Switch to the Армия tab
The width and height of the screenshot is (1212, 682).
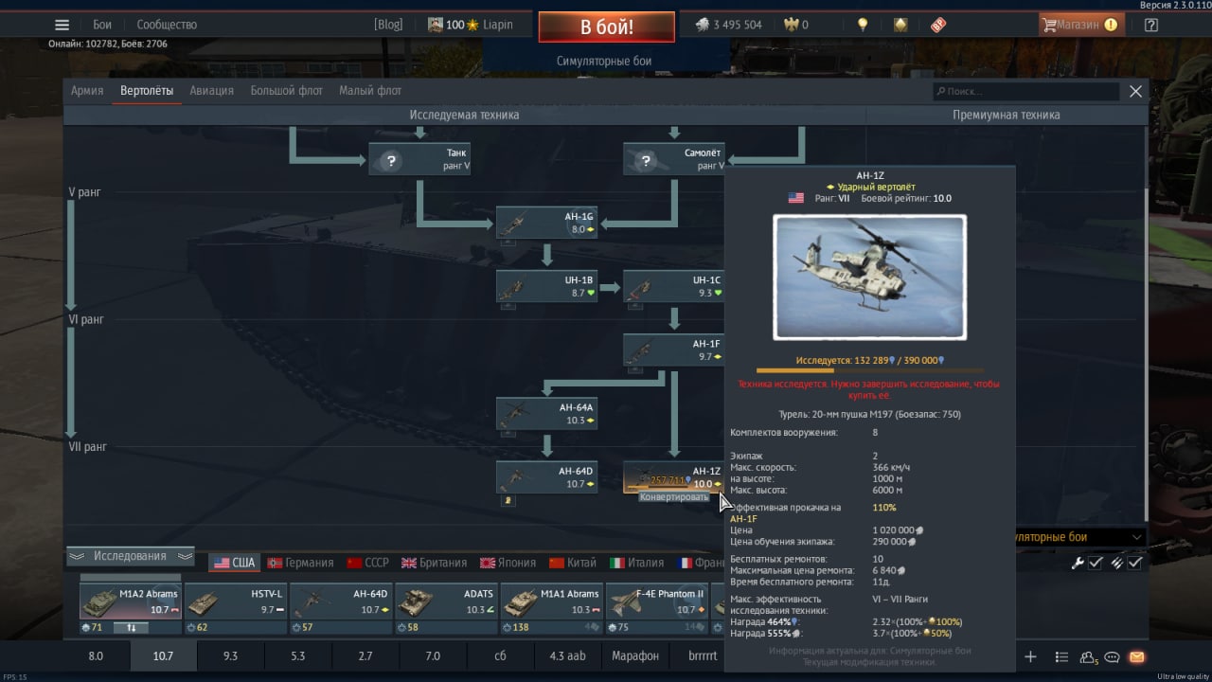87,91
